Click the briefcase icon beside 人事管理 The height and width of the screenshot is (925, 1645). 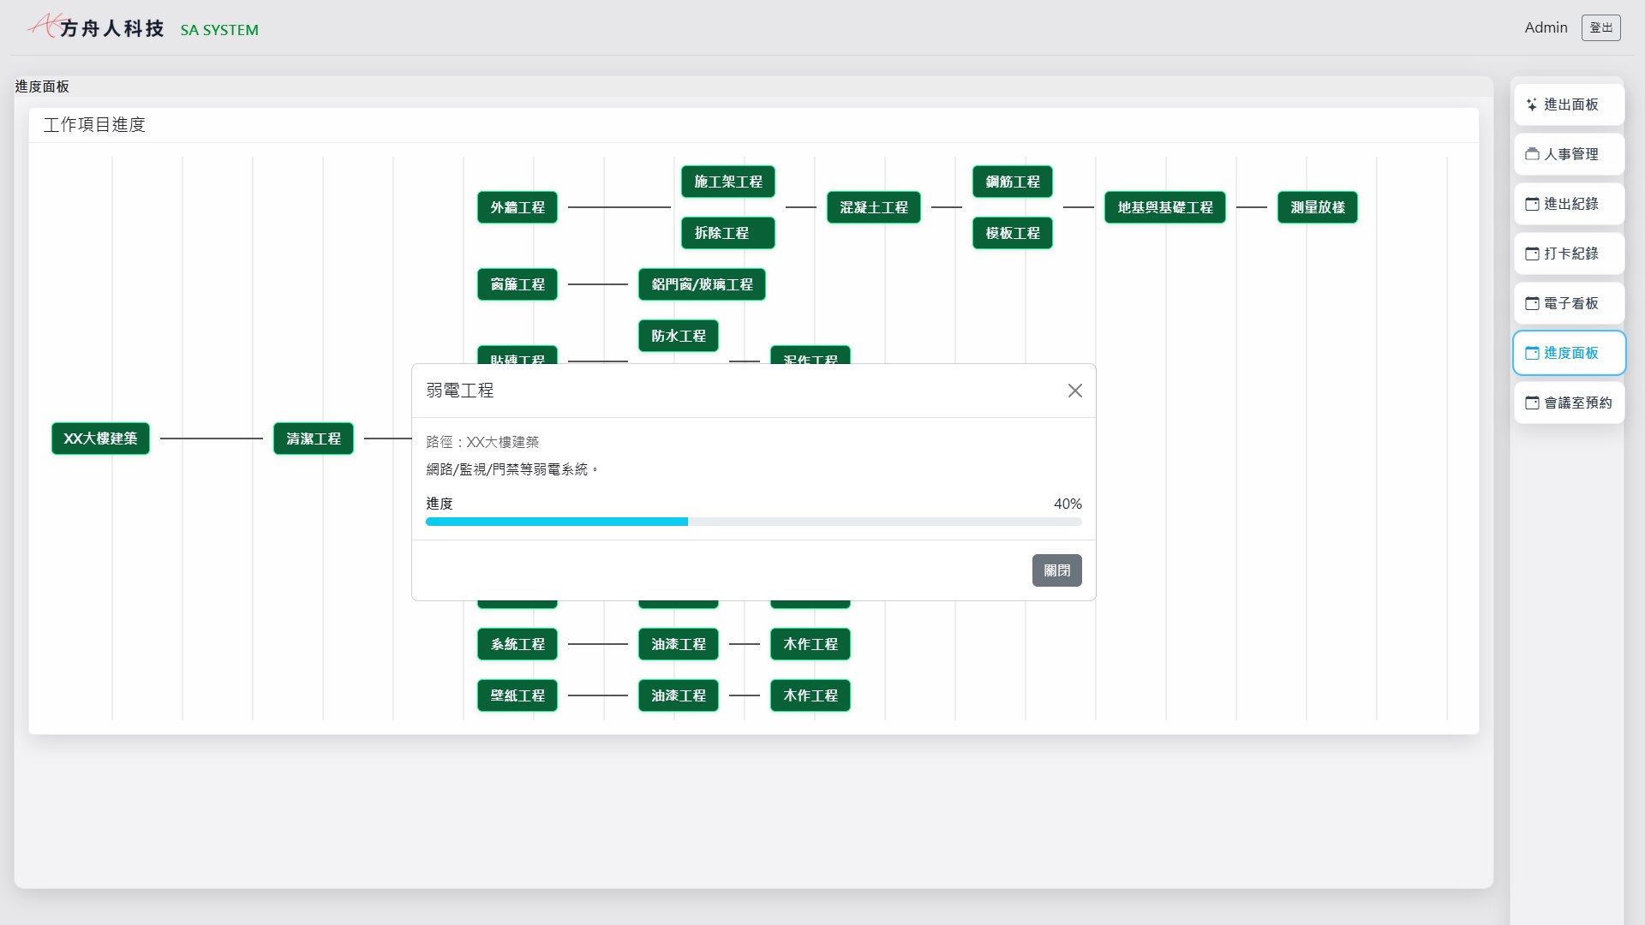1532,154
